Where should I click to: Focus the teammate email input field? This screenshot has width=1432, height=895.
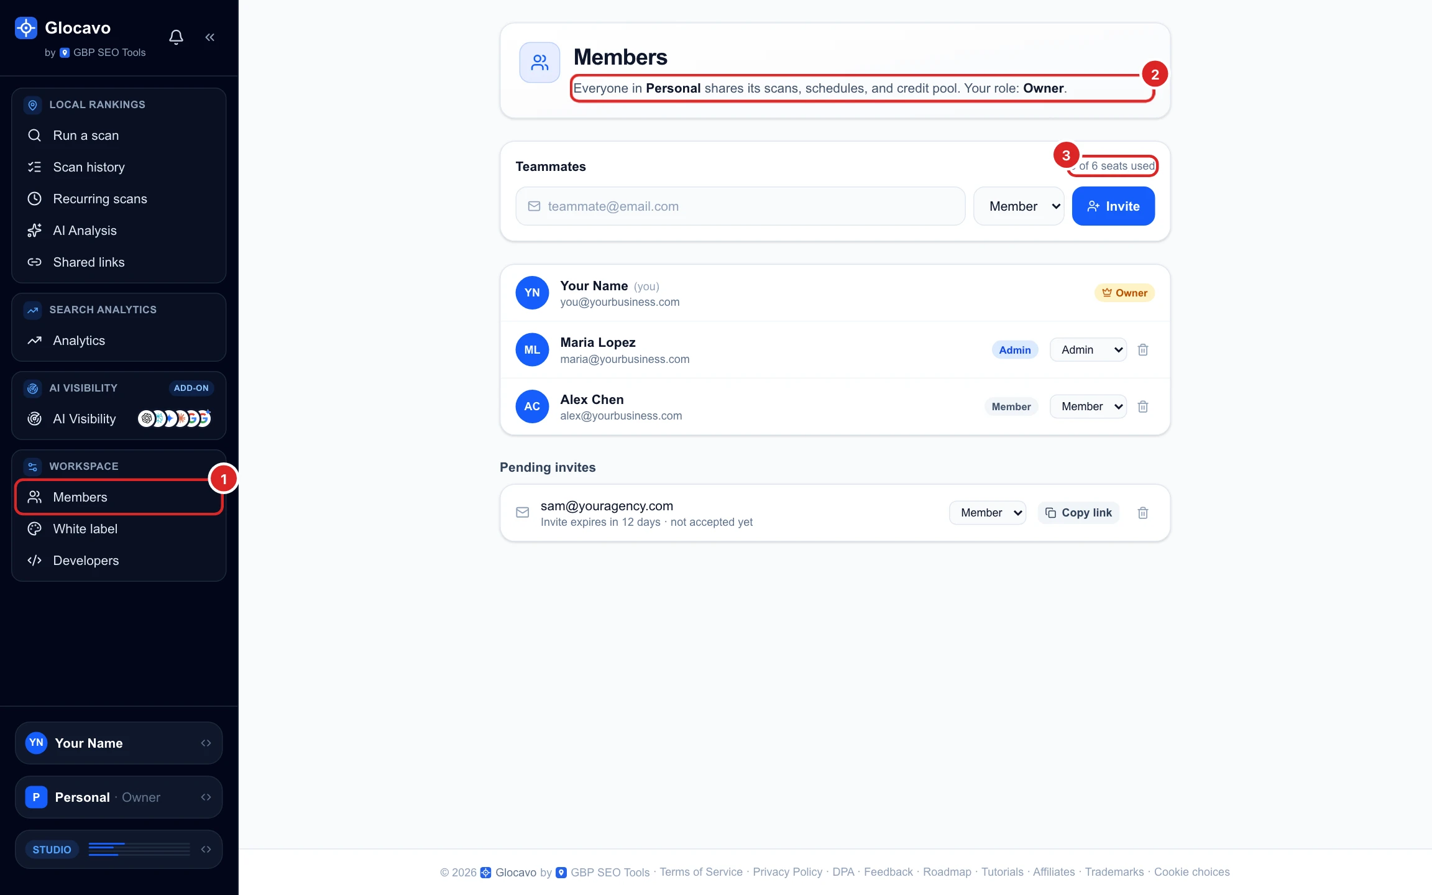pyautogui.click(x=740, y=206)
